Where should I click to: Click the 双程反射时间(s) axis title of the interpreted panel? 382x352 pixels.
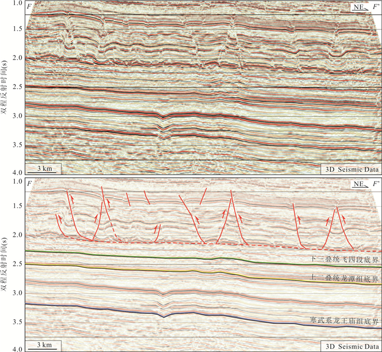[x=4, y=264]
